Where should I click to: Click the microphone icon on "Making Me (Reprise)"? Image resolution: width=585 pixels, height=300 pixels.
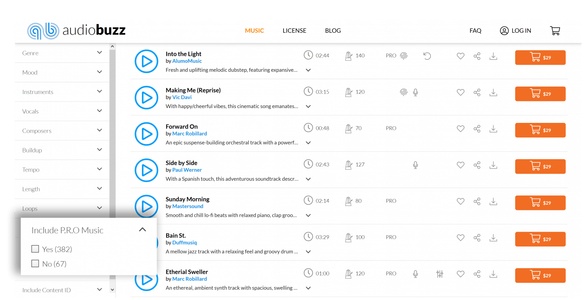415,92
